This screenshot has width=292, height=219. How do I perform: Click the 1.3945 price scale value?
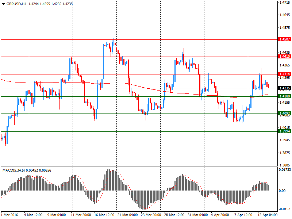click(x=285, y=140)
